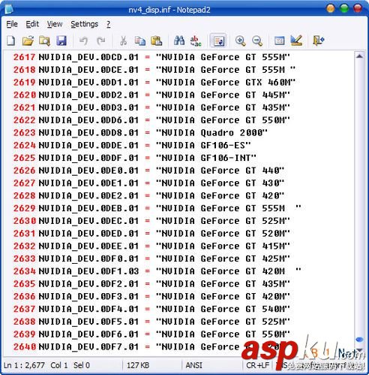This screenshot has width=369, height=375.
Task: Click the Copy icon in toolbar
Action: pyautogui.click(x=140, y=41)
